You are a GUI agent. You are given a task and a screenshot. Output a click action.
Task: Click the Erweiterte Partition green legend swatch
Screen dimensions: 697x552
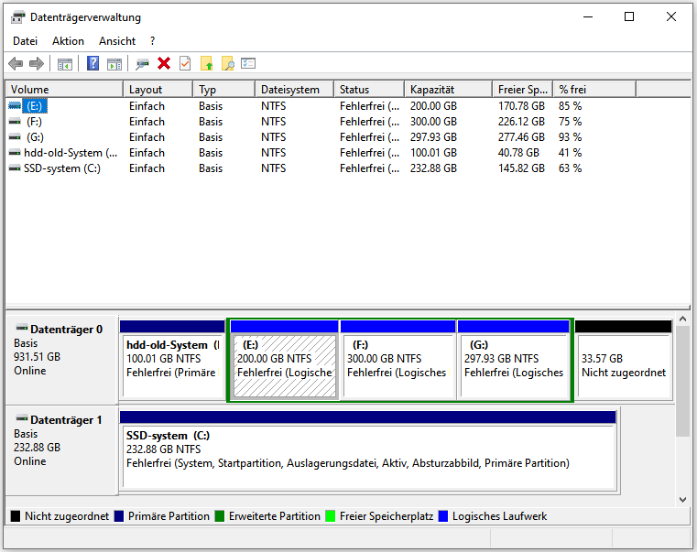(x=219, y=516)
